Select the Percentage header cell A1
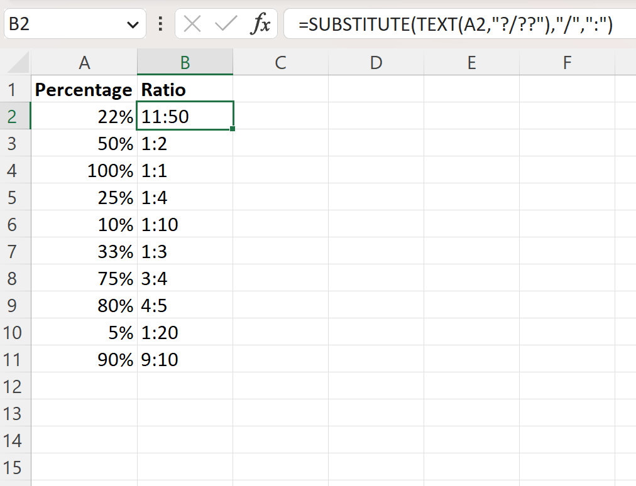 coord(84,89)
